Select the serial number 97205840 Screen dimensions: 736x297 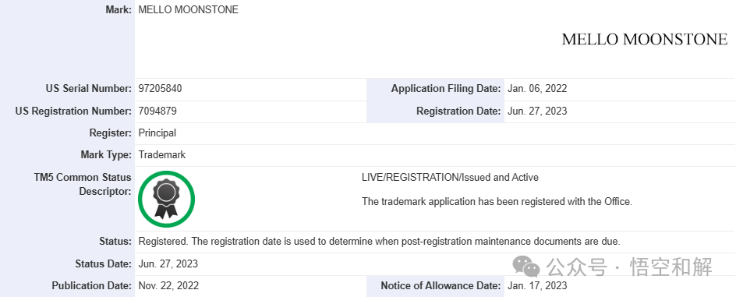(x=160, y=89)
